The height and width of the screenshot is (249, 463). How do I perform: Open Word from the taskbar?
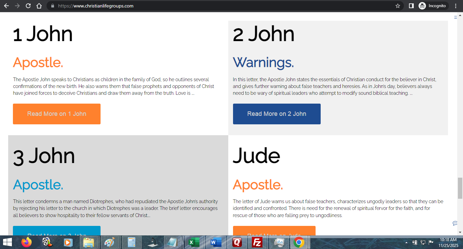coord(215,242)
